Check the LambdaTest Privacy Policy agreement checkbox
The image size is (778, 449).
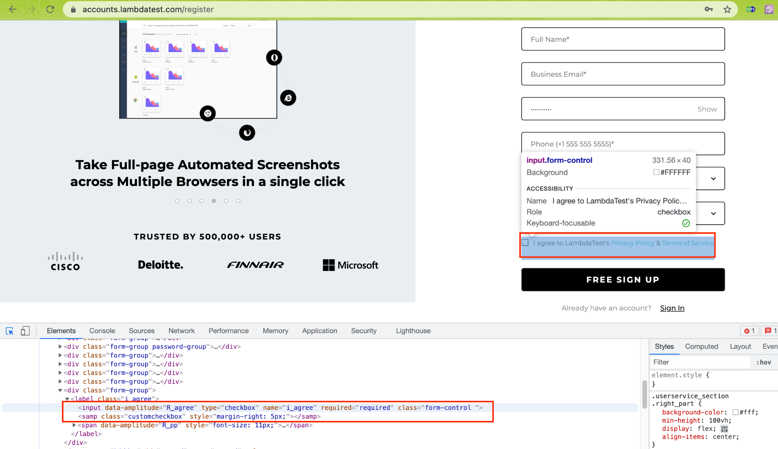(525, 243)
